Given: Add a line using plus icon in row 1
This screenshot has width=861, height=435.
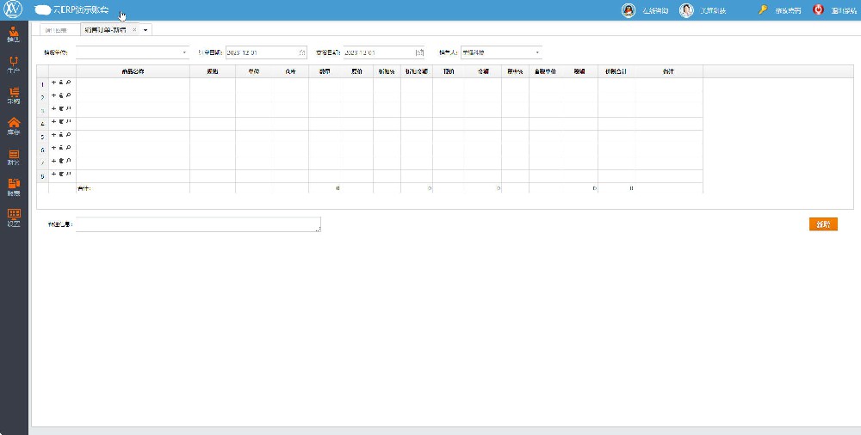Looking at the screenshot, I should [x=53, y=83].
